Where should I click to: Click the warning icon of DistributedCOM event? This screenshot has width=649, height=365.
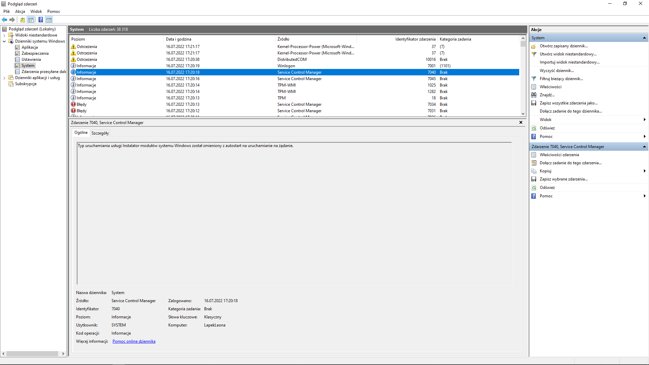73,59
